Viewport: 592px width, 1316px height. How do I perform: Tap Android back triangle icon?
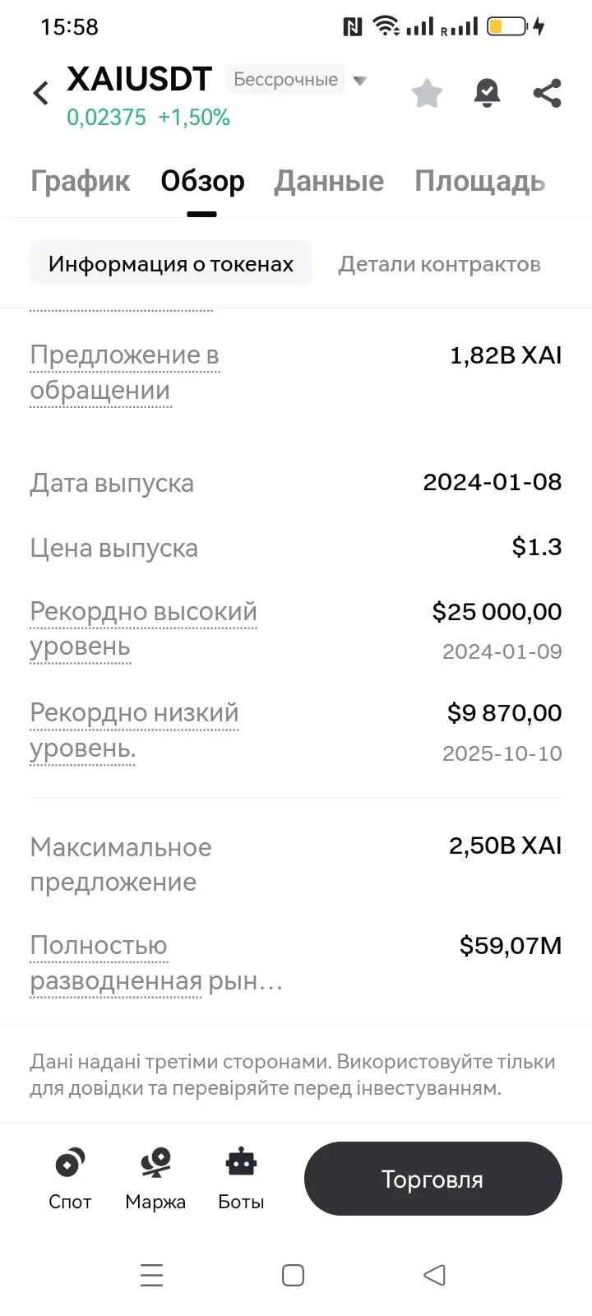point(434,1275)
